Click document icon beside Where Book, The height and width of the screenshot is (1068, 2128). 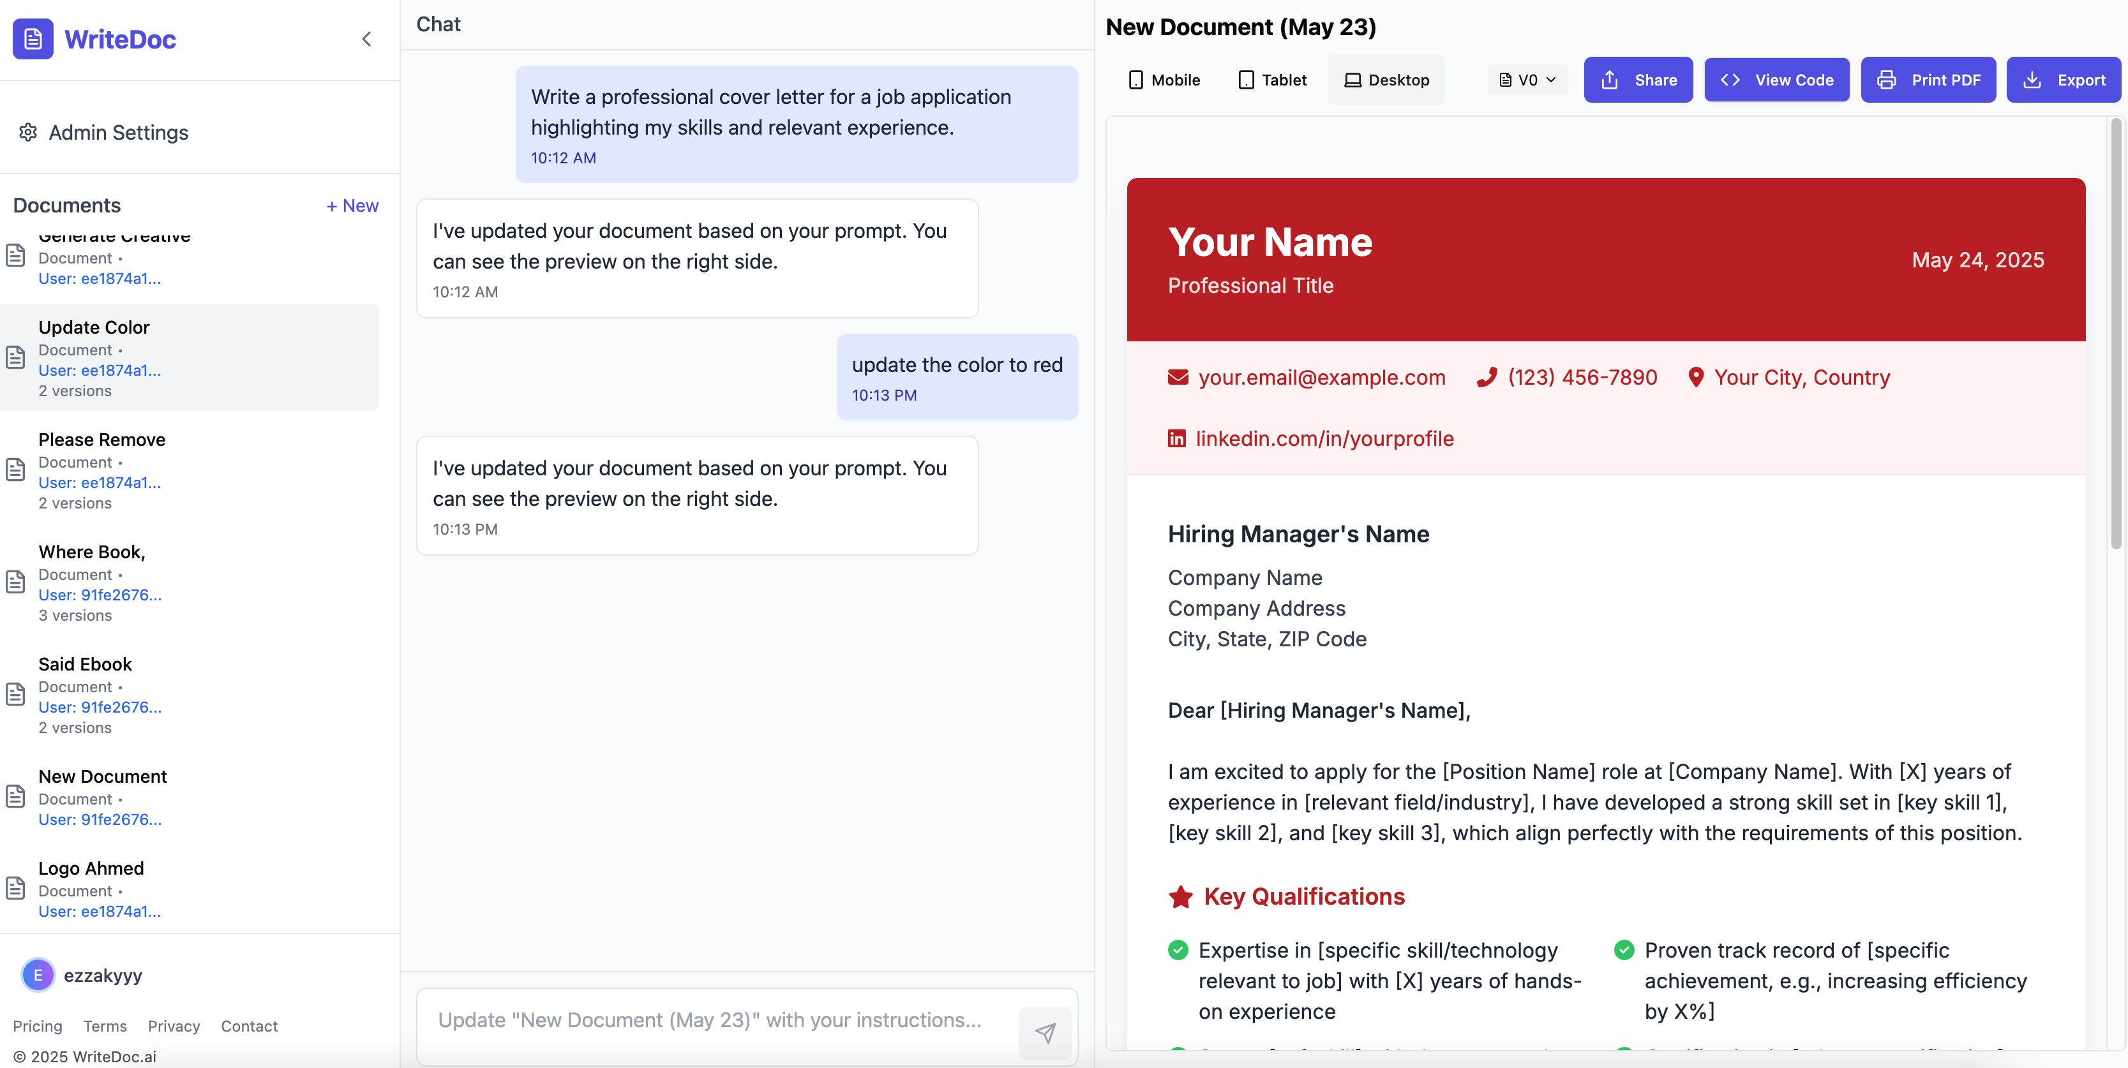pos(16,581)
